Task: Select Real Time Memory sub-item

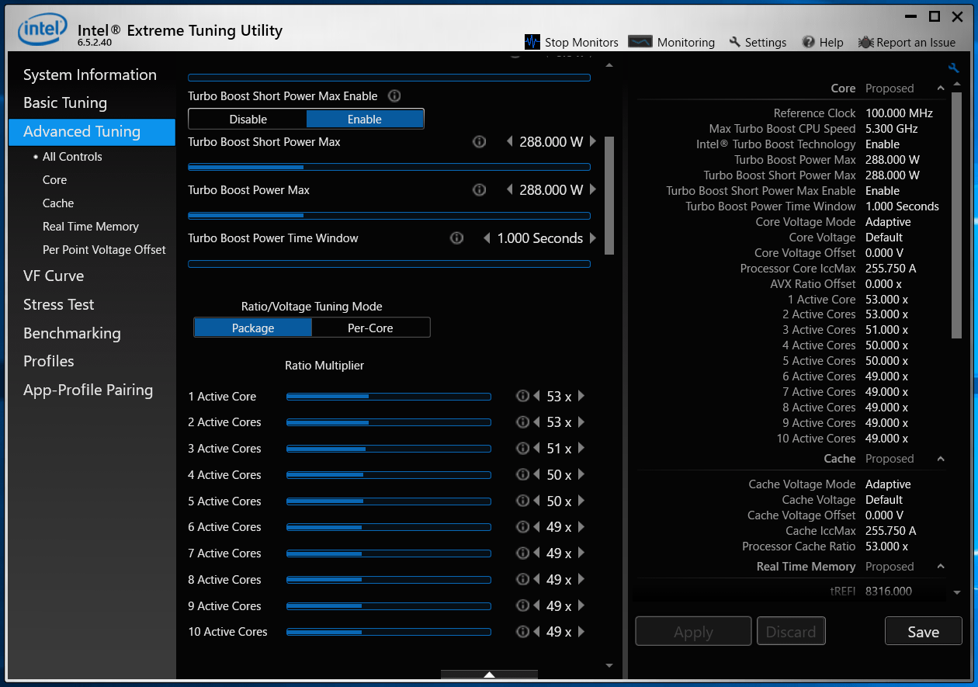Action: point(91,227)
